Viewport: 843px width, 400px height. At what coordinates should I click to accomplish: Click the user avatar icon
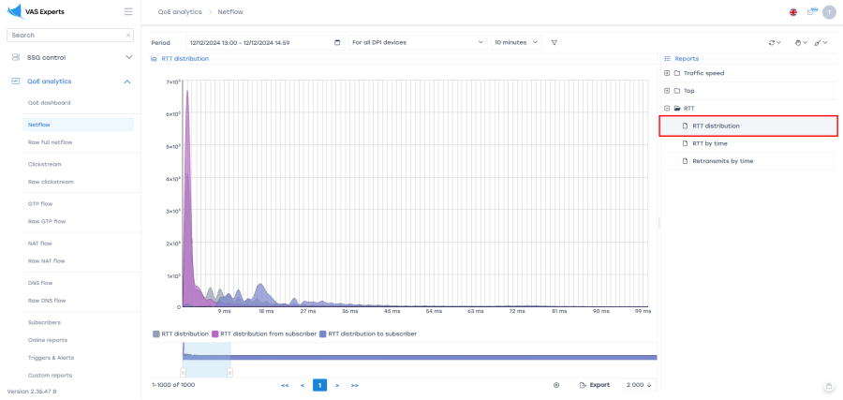[828, 11]
